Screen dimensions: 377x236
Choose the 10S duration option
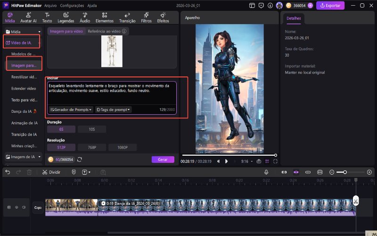(91, 129)
